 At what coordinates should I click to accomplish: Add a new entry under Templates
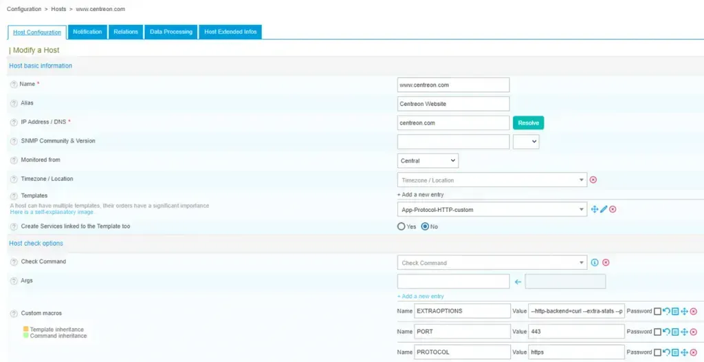(x=420, y=195)
